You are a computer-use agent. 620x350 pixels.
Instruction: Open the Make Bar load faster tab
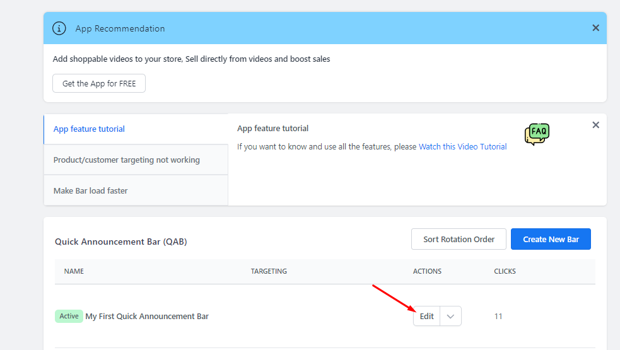click(136, 190)
